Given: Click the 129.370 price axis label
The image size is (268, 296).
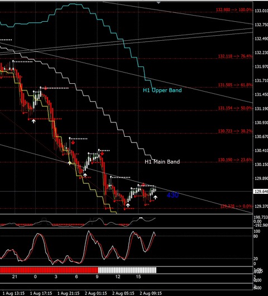Looking at the screenshot, I should coord(261,206).
